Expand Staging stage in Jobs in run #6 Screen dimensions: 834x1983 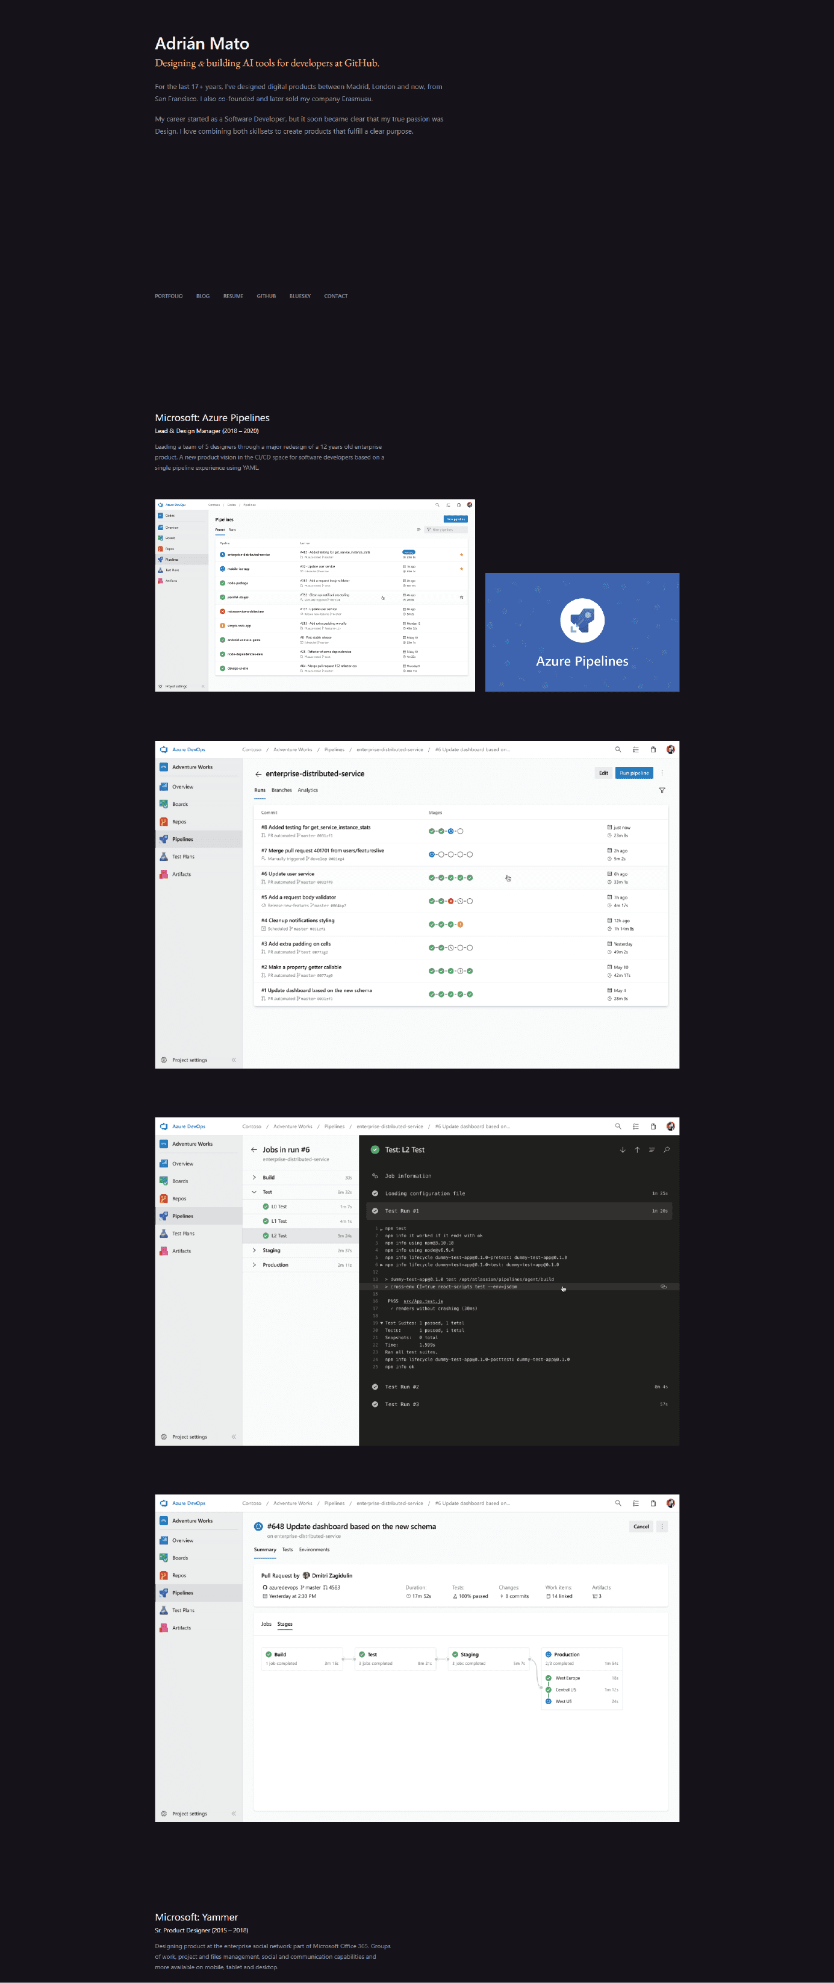[x=255, y=1250]
